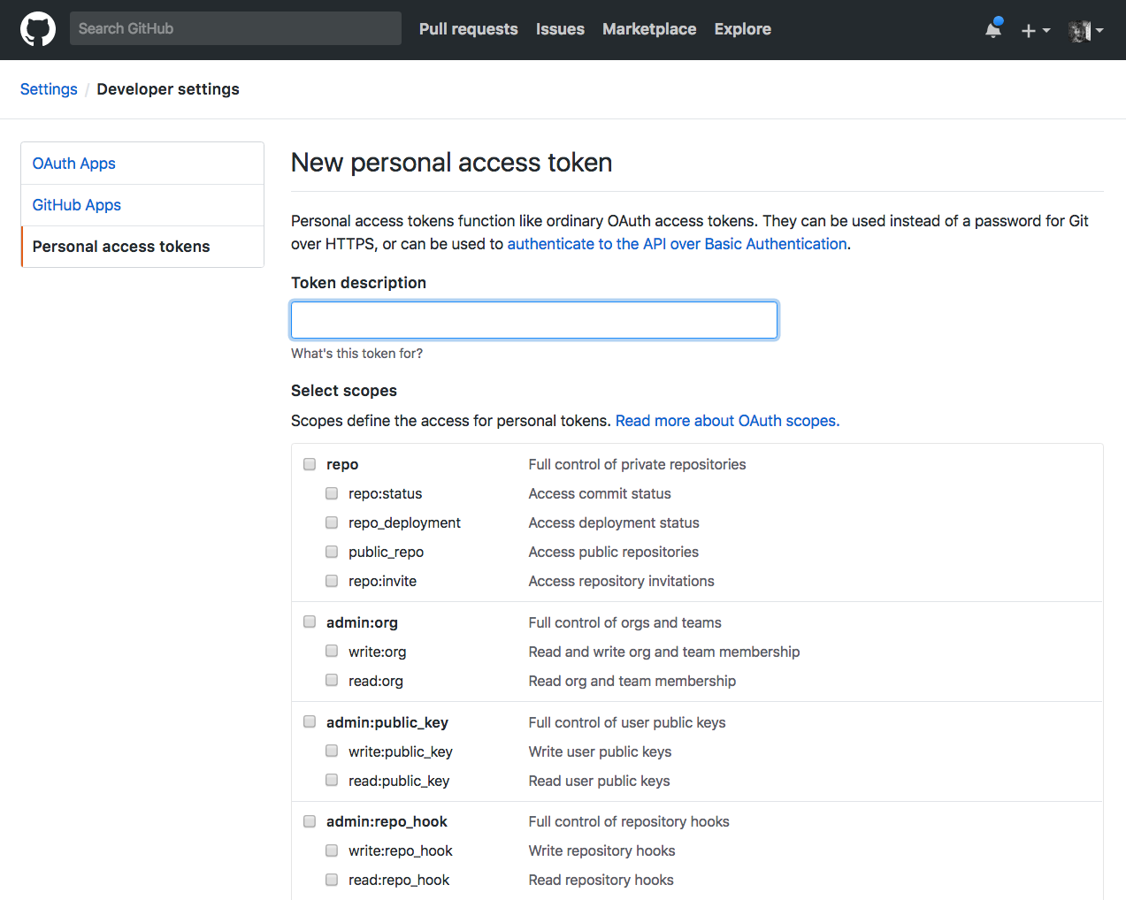Viewport: 1126px width, 900px height.
Task: Select Personal access tokens in sidebar
Action: [x=120, y=247]
